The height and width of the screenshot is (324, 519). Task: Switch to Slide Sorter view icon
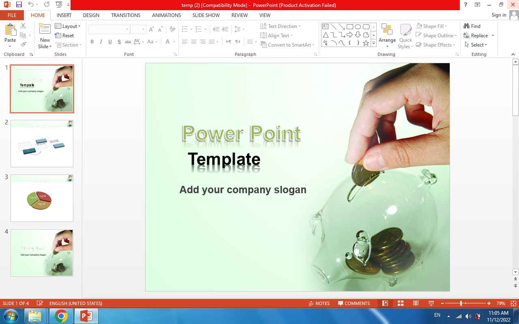pos(400,303)
